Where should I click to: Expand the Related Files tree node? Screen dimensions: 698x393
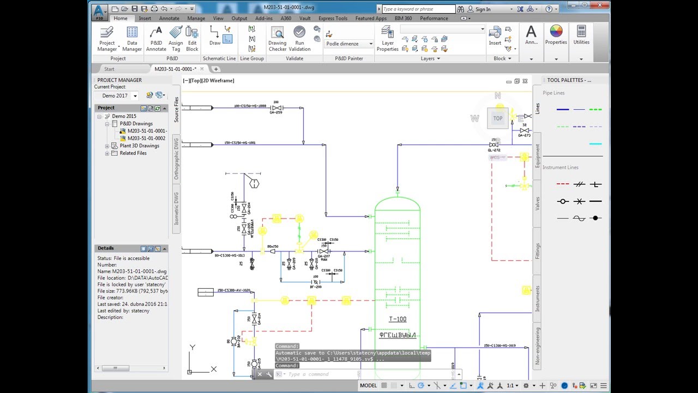(x=107, y=153)
